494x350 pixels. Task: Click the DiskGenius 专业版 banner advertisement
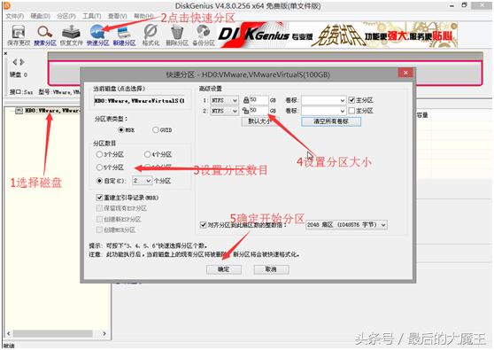(337, 35)
